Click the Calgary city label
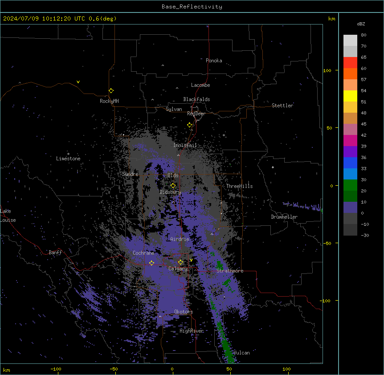Screen dimensions: 384x375 tap(178, 269)
